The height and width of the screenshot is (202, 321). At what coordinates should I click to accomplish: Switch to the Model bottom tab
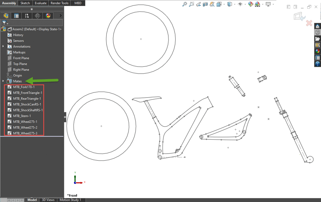click(32, 200)
